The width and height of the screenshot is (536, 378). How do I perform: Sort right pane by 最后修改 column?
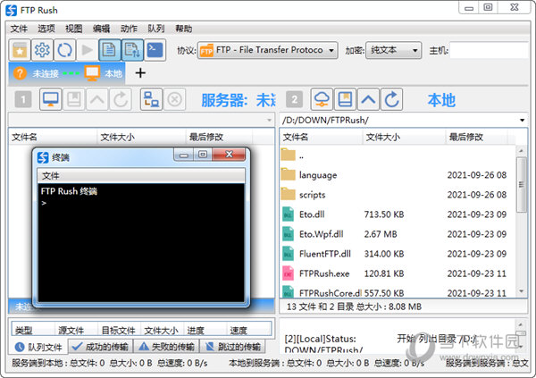[x=476, y=138]
